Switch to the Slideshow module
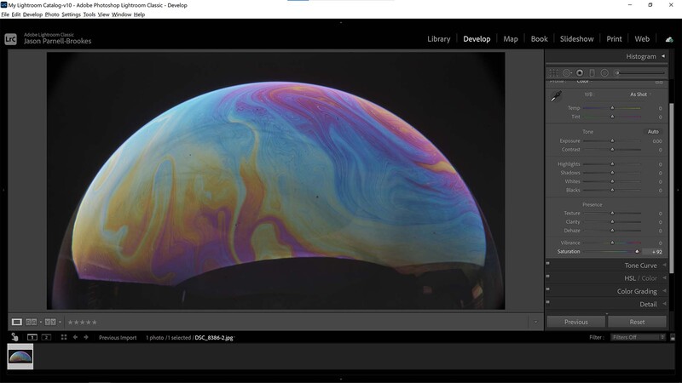The width and height of the screenshot is (682, 383). pos(576,39)
